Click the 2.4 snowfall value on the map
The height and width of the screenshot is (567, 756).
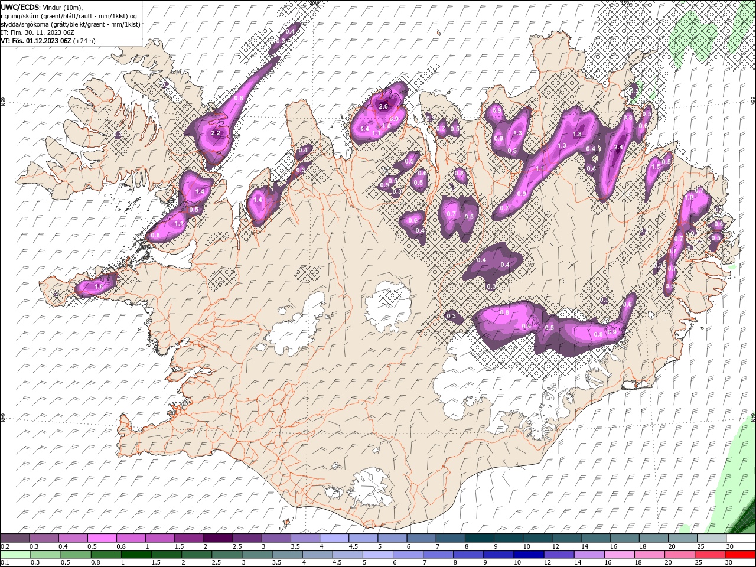tap(619, 147)
